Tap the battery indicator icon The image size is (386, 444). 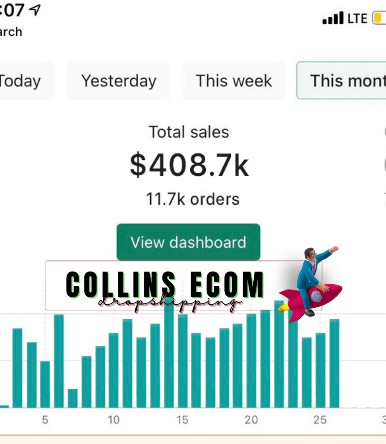tap(379, 18)
